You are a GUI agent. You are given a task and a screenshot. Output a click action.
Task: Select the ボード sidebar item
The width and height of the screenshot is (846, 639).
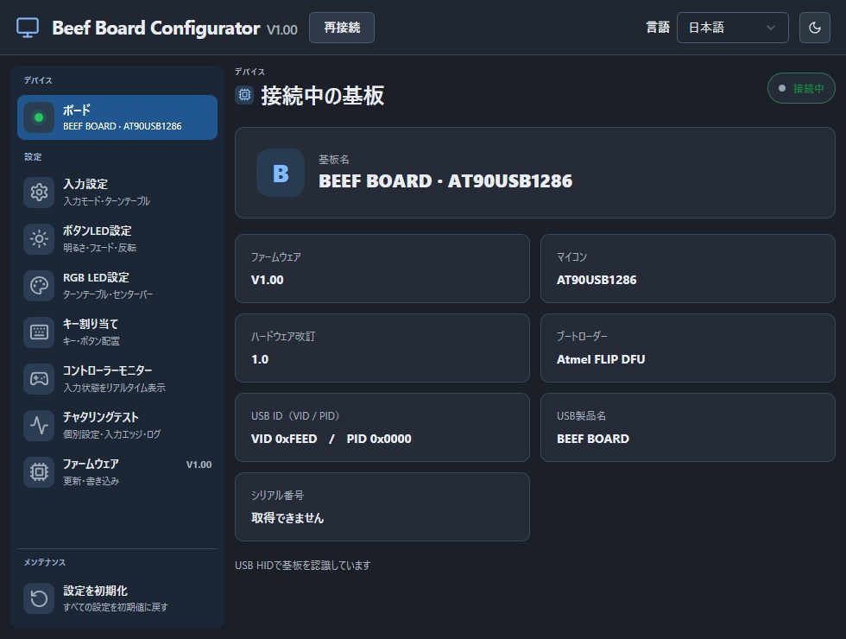pos(117,117)
